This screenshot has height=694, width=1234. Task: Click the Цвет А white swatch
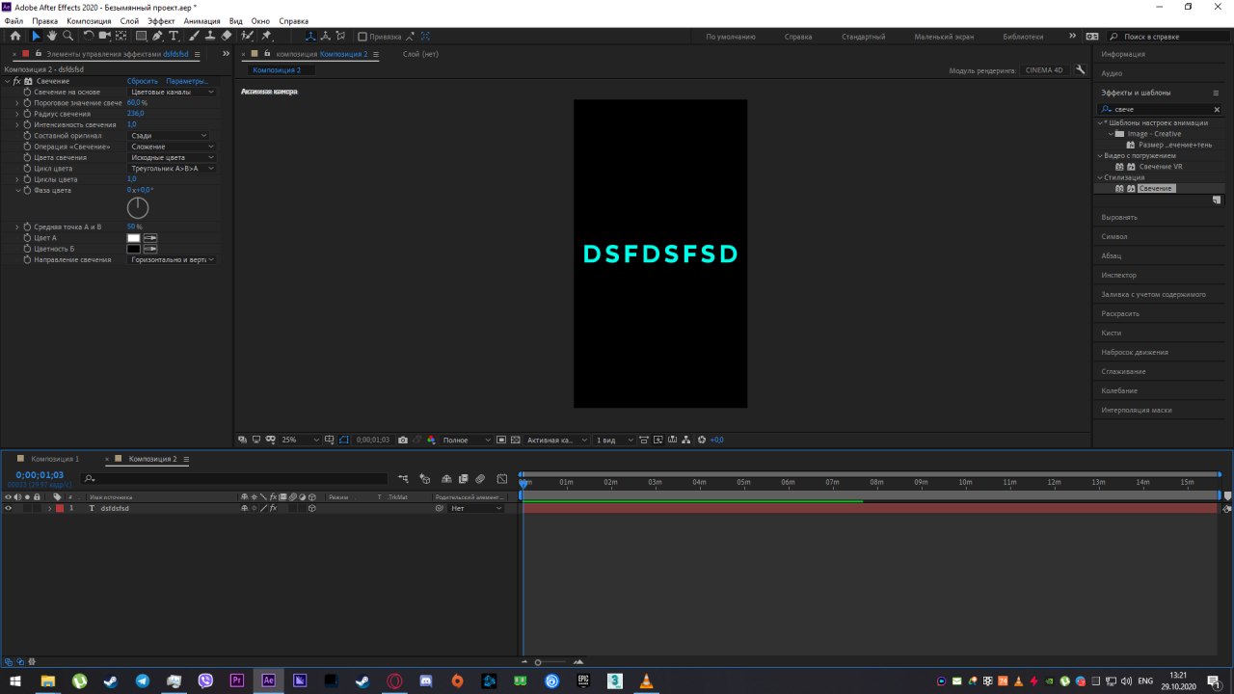pos(134,237)
